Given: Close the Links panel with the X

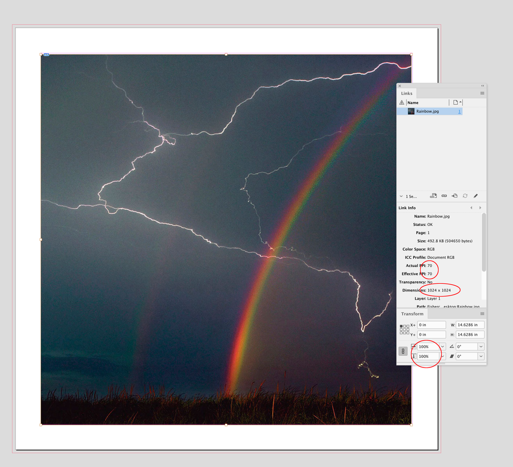Looking at the screenshot, I should click(x=400, y=86).
